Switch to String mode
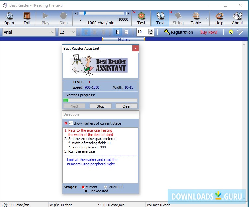Viewport: 249px width, 207px height. [178, 18]
